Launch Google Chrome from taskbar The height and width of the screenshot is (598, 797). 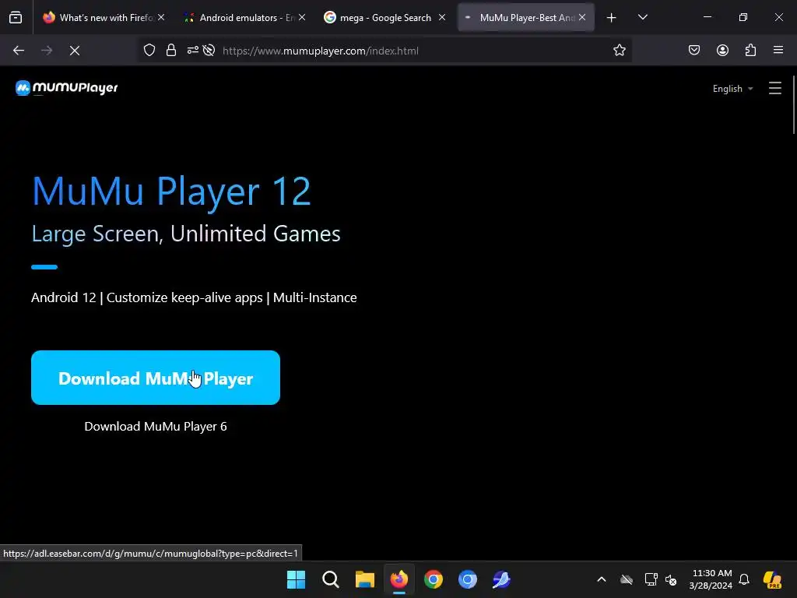tap(433, 579)
